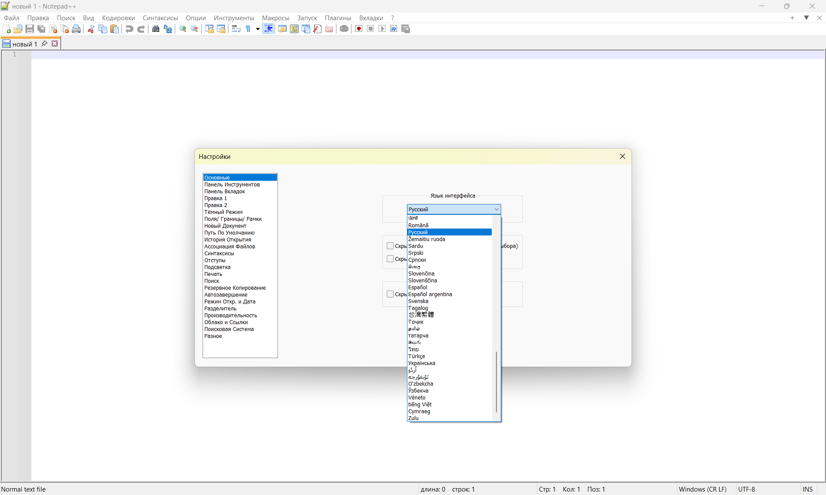Tick the bottom checkbox in the settings dialog
This screenshot has width=826, height=495.
click(x=390, y=294)
